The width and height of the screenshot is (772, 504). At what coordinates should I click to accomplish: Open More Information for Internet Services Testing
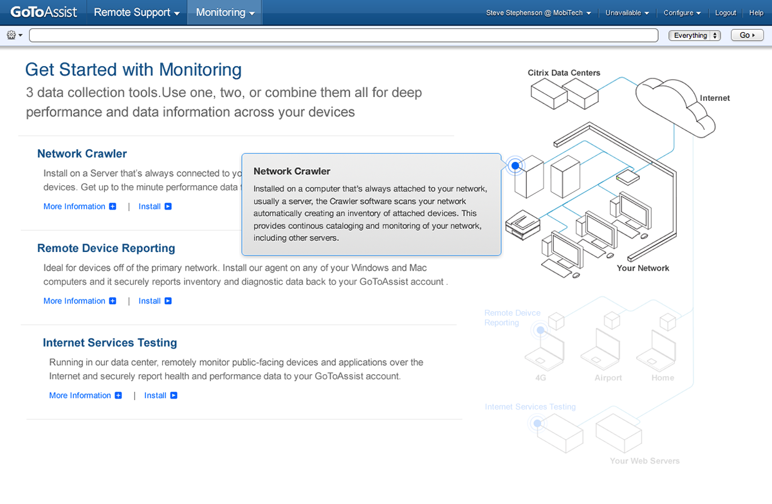pos(80,395)
